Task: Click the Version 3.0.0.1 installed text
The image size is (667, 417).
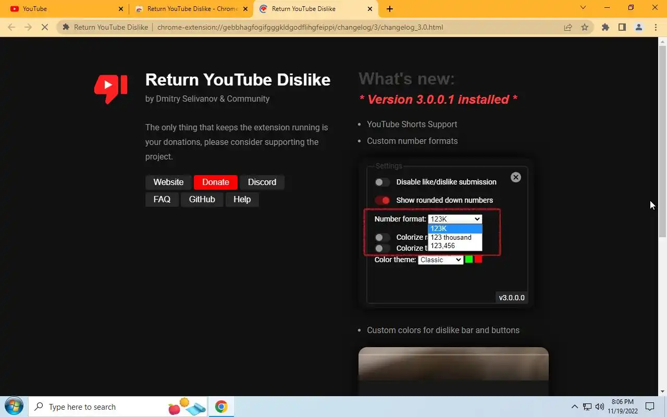Action: tap(438, 100)
